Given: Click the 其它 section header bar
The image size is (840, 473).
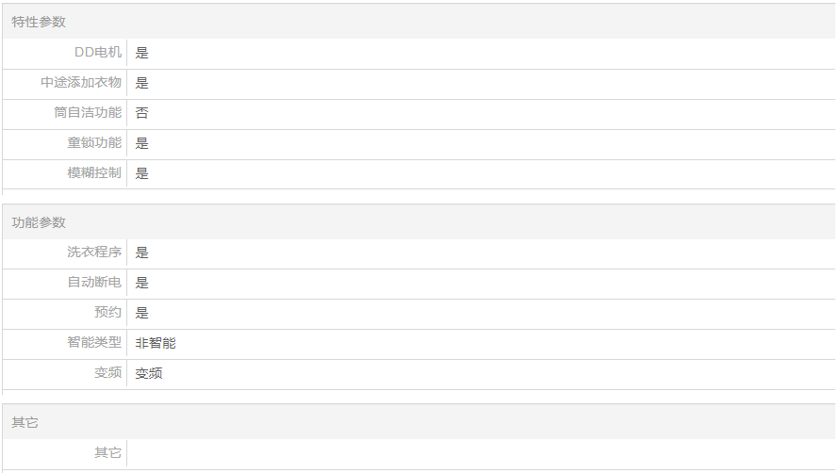Looking at the screenshot, I should pos(25,423).
